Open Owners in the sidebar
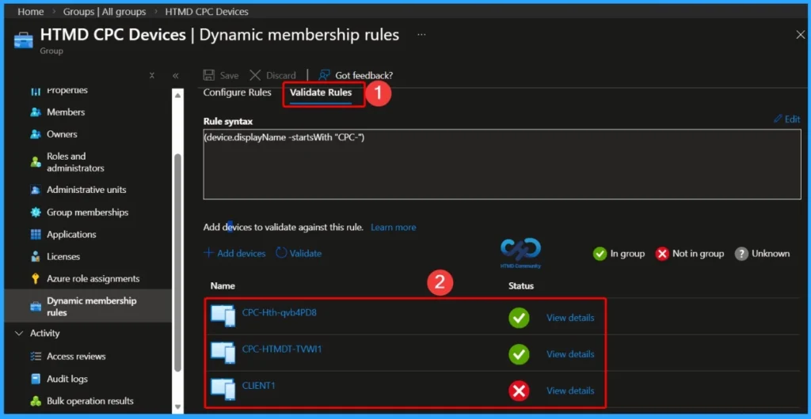The height and width of the screenshot is (419, 811). [62, 134]
